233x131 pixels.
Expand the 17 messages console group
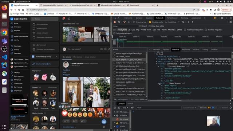[x=114, y=112]
